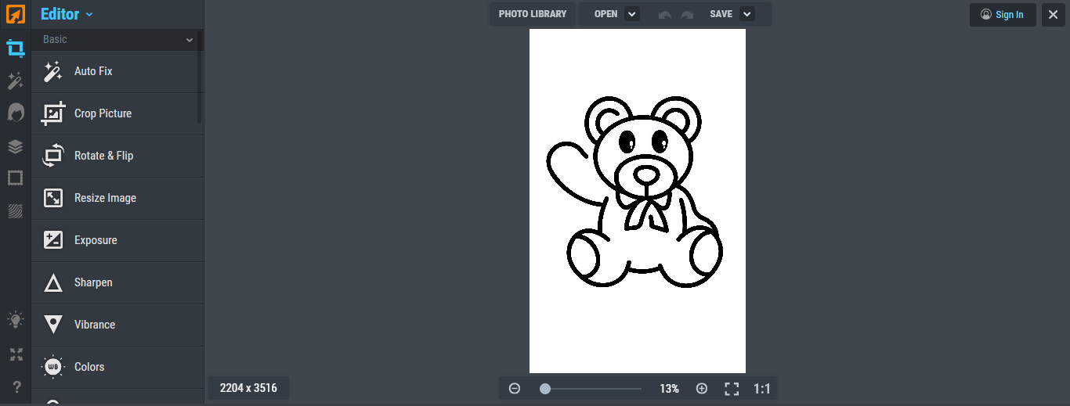Open the dropdown arrow next to OPEN
Image resolution: width=1070 pixels, height=406 pixels.
(632, 14)
